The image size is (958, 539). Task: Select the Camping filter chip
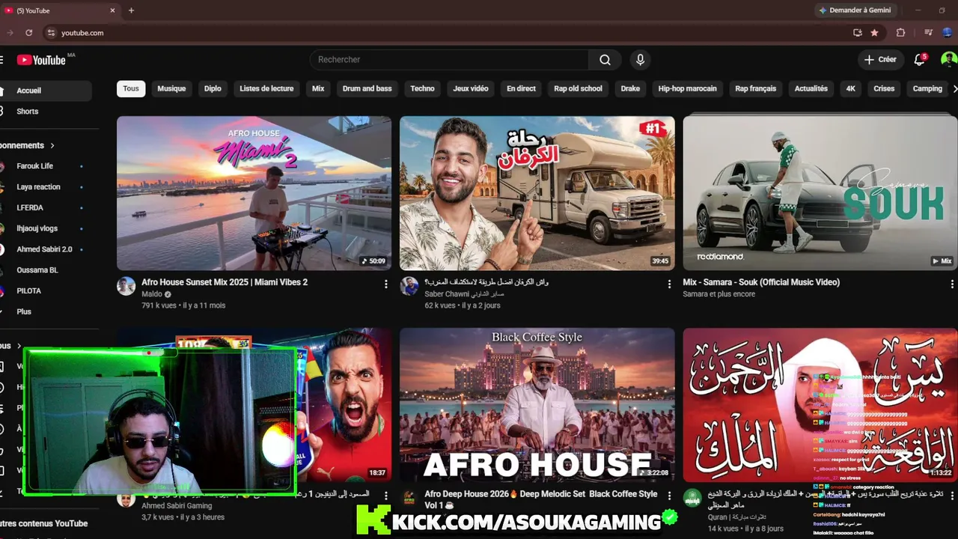click(x=927, y=88)
